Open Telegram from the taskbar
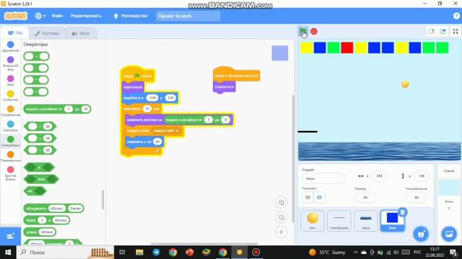The image size is (462, 259). click(x=156, y=253)
